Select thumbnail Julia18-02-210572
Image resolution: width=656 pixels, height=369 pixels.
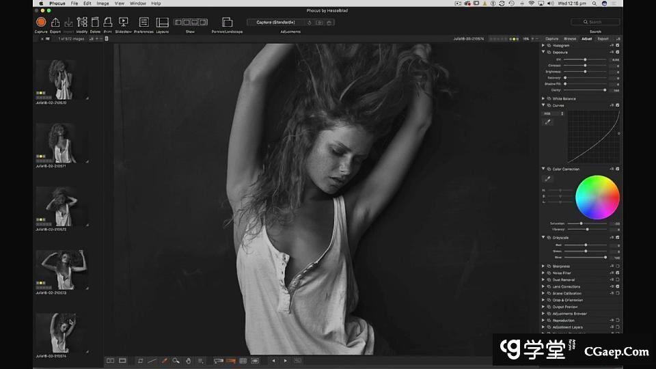click(61, 206)
